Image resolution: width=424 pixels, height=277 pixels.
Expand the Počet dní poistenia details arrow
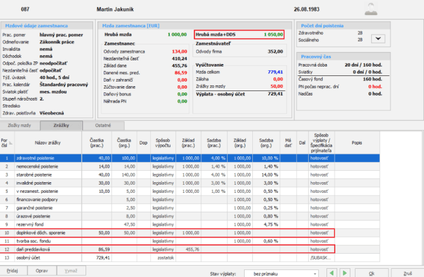tap(377, 39)
